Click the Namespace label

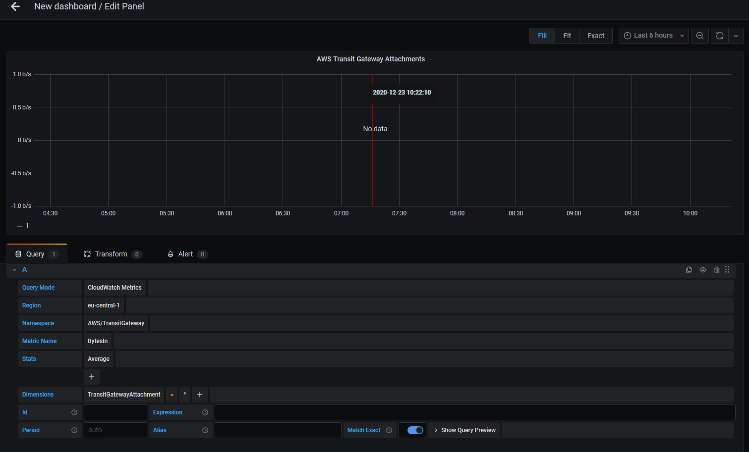38,323
